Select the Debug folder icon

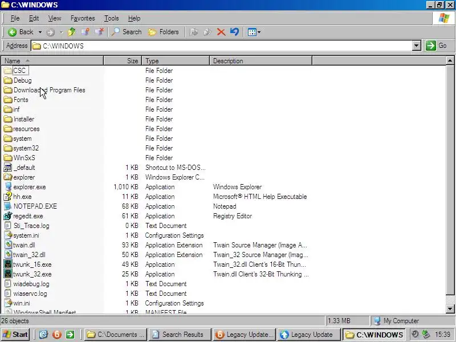[8, 80]
